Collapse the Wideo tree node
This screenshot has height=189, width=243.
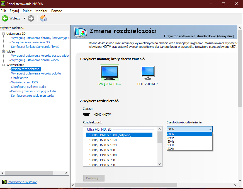pyautogui.click(x=3, y=51)
